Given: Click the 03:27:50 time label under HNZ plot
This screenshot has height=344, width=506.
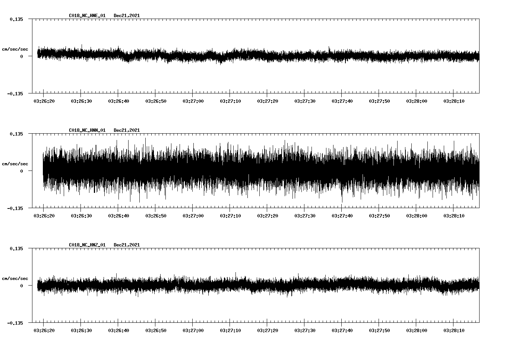Looking at the screenshot, I should point(379,330).
